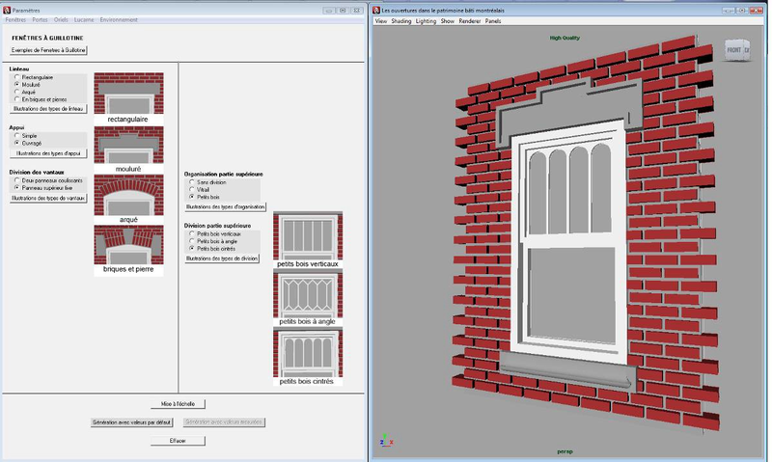Click the title icon of Les ouvertures window

point(376,10)
